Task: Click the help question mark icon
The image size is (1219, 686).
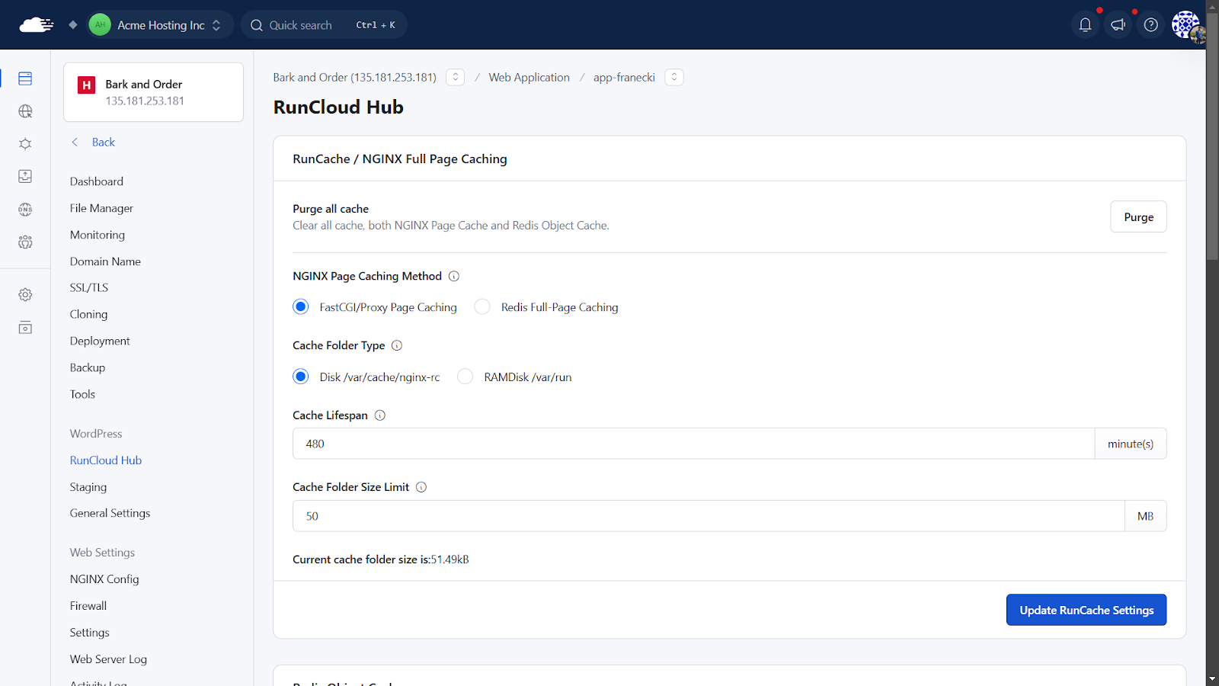Action: pyautogui.click(x=1150, y=25)
